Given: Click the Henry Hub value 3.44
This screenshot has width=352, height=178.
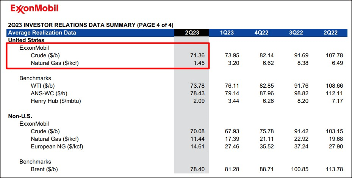Looking at the screenshot, I should (x=234, y=101).
